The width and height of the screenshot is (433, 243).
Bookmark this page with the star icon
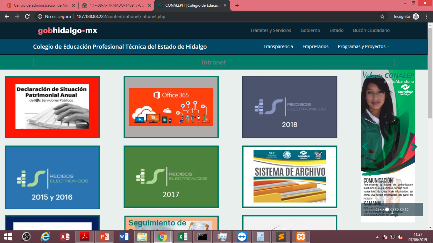pos(382,17)
